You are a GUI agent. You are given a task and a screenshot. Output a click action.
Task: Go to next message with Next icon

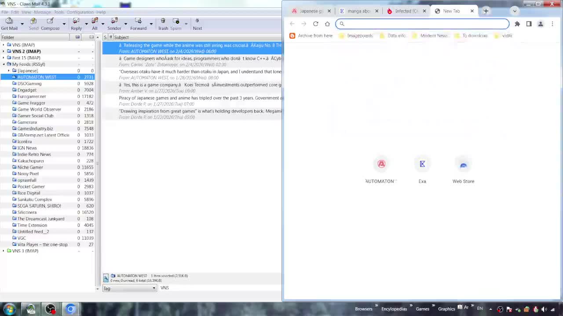click(197, 21)
